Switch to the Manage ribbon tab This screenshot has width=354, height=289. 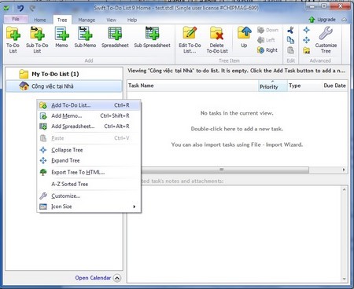coord(87,20)
